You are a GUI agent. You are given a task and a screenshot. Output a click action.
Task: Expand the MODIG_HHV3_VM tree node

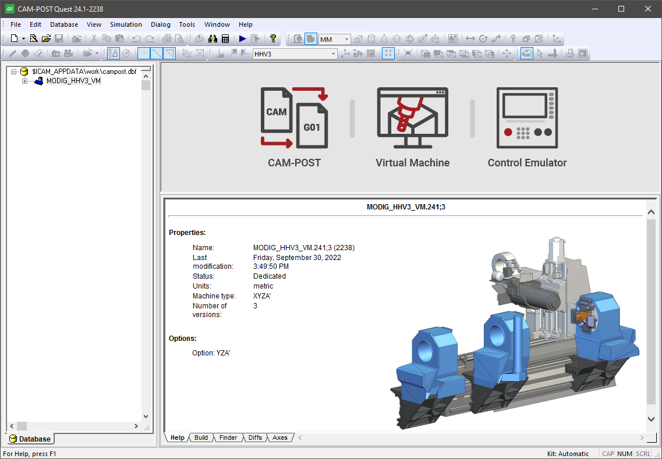pos(24,81)
